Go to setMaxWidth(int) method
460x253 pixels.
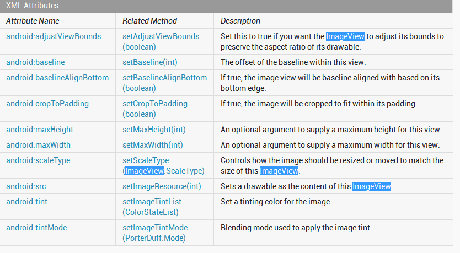click(153, 145)
